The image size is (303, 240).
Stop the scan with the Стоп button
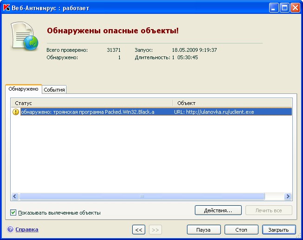pos(241,229)
